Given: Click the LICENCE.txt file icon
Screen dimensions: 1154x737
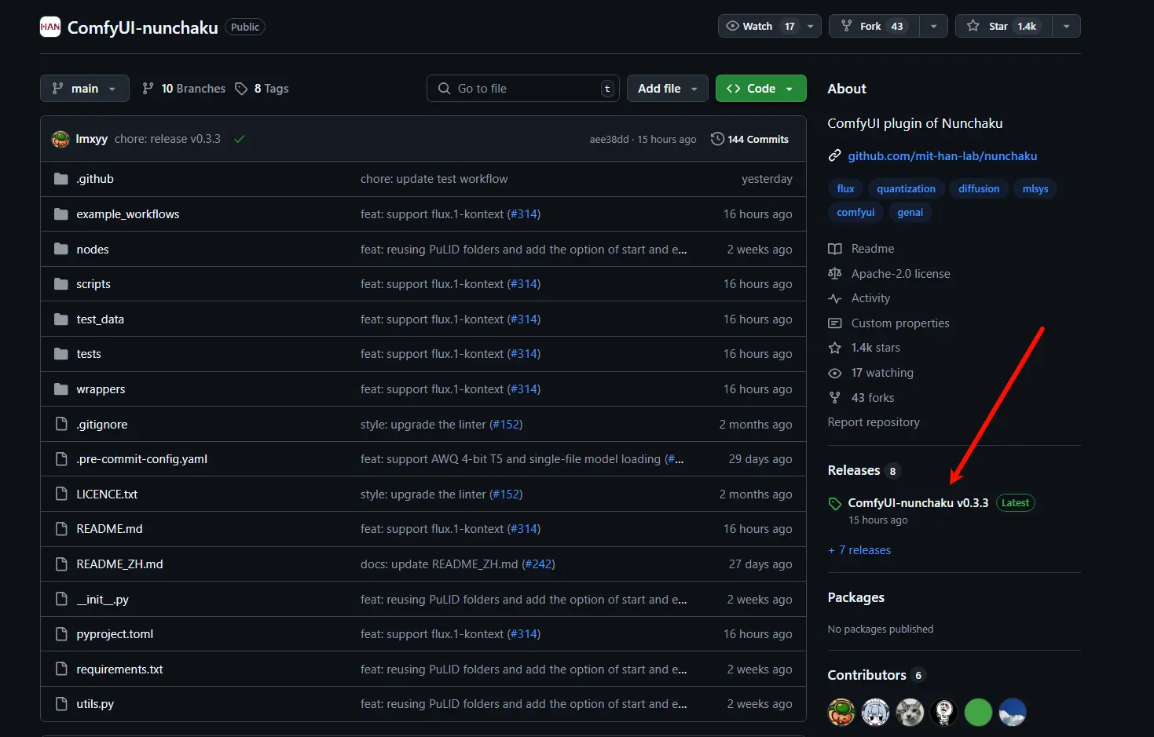Looking at the screenshot, I should (61, 494).
